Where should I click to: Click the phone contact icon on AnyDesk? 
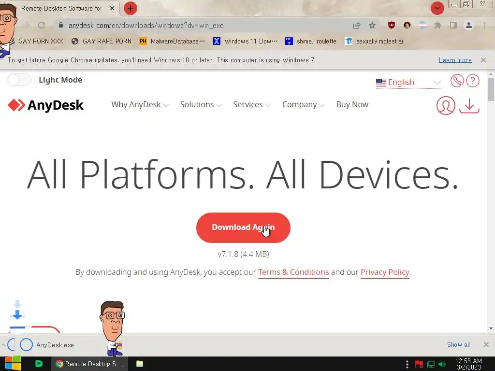pyautogui.click(x=457, y=81)
